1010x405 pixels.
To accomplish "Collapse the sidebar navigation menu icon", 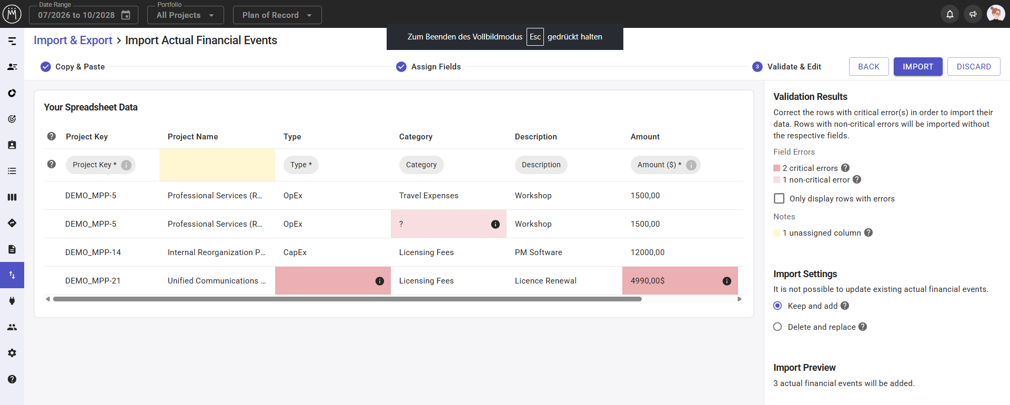I will click(x=12, y=41).
